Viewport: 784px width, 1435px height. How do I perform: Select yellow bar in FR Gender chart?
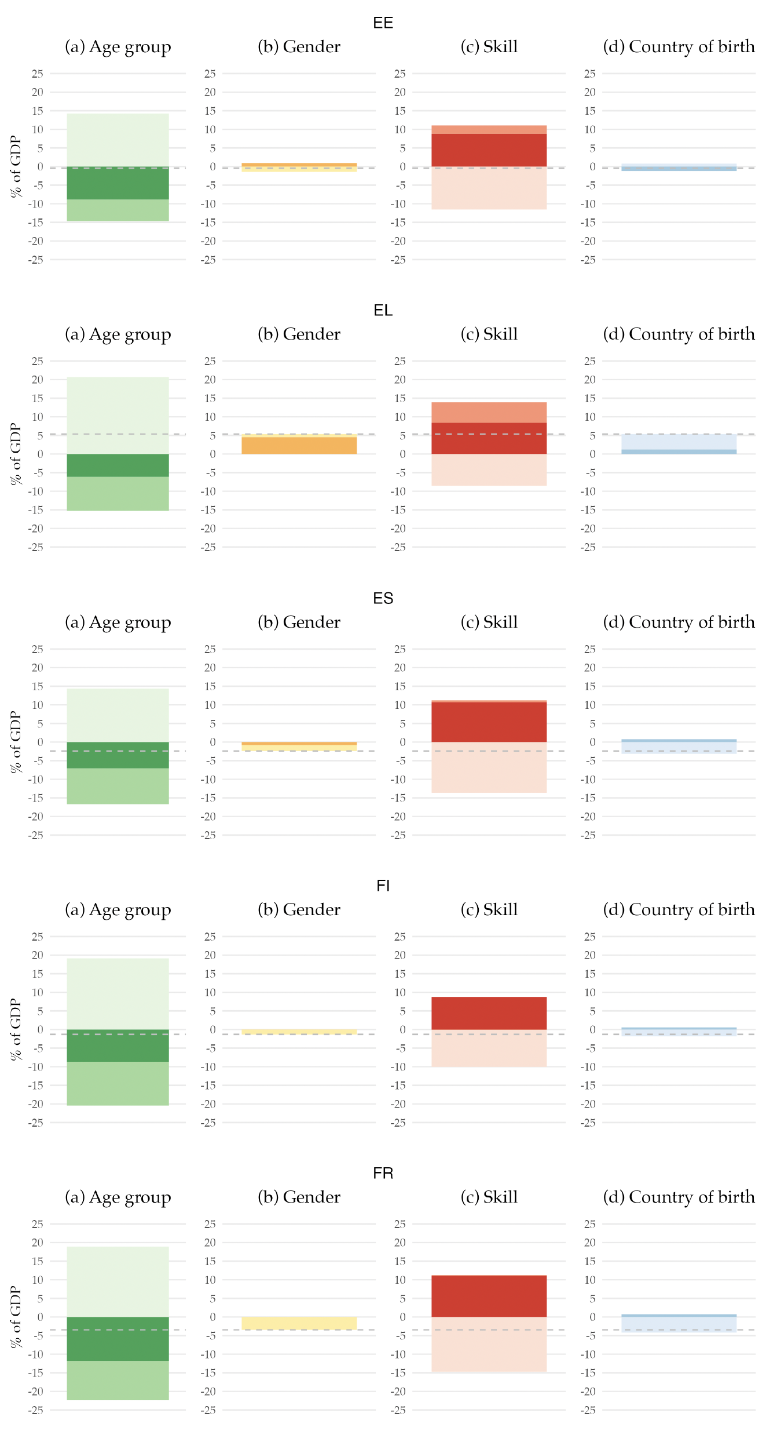(299, 1323)
